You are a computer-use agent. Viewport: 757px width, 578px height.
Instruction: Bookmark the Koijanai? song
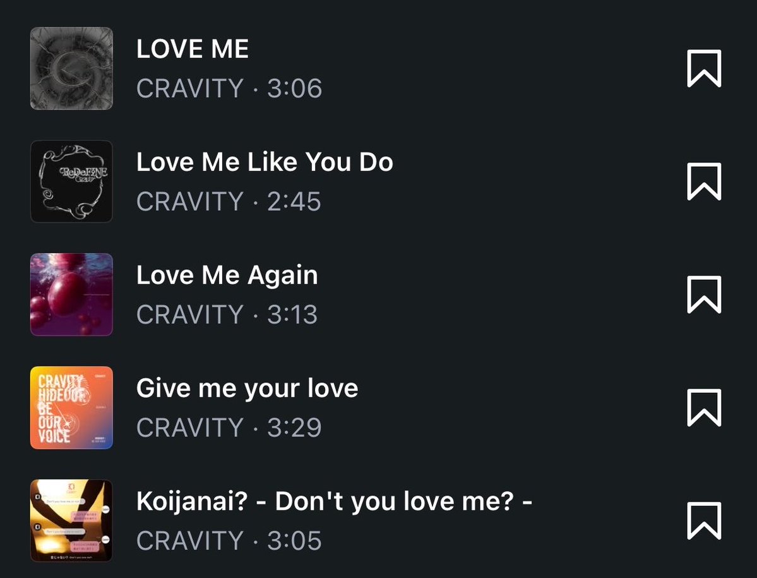[x=704, y=521]
